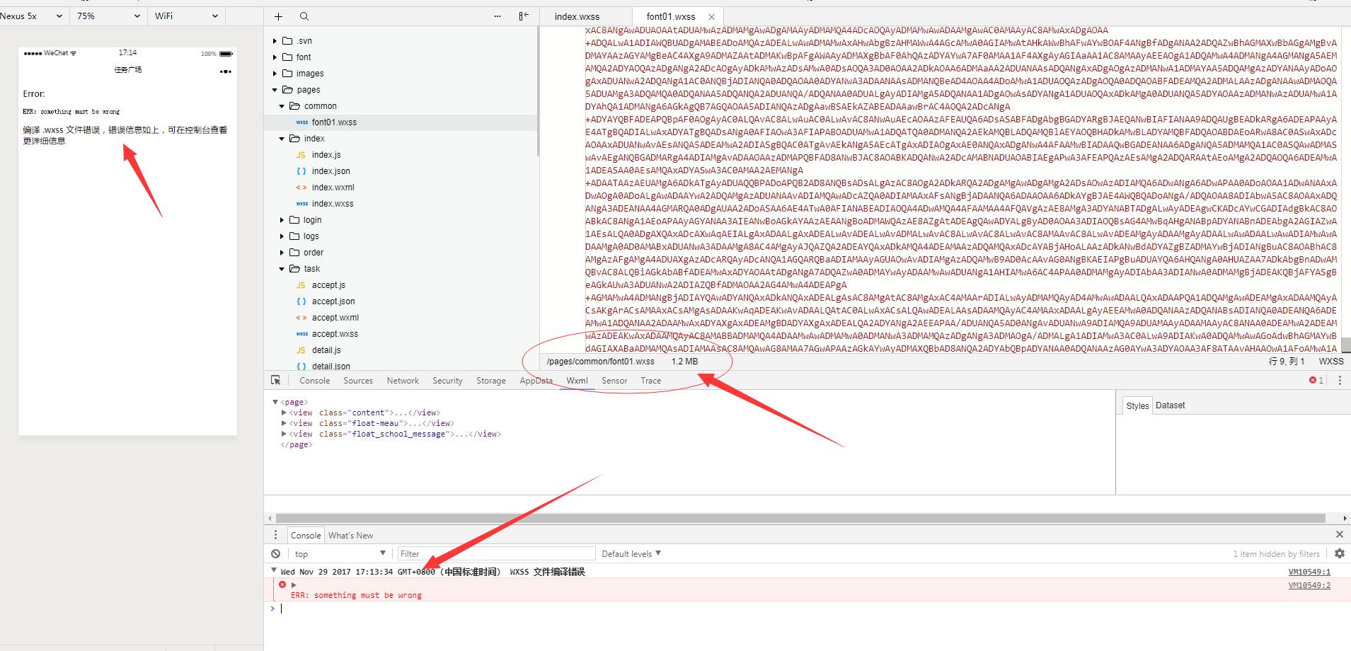
Task: Switch to the Trace tab
Action: click(x=650, y=381)
